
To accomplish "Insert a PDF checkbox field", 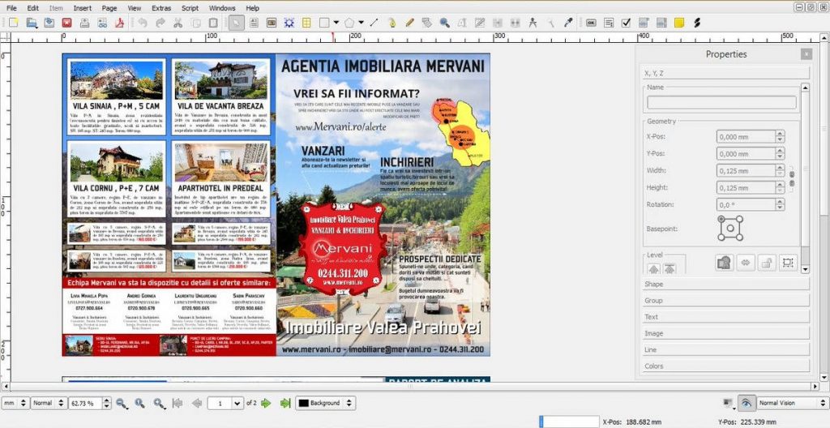I will tap(626, 23).
